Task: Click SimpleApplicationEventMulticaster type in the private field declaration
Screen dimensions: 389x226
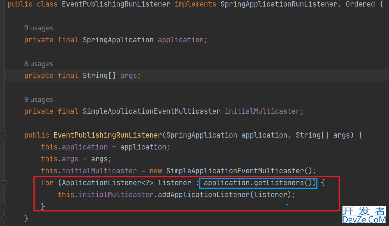Action: coord(152,111)
